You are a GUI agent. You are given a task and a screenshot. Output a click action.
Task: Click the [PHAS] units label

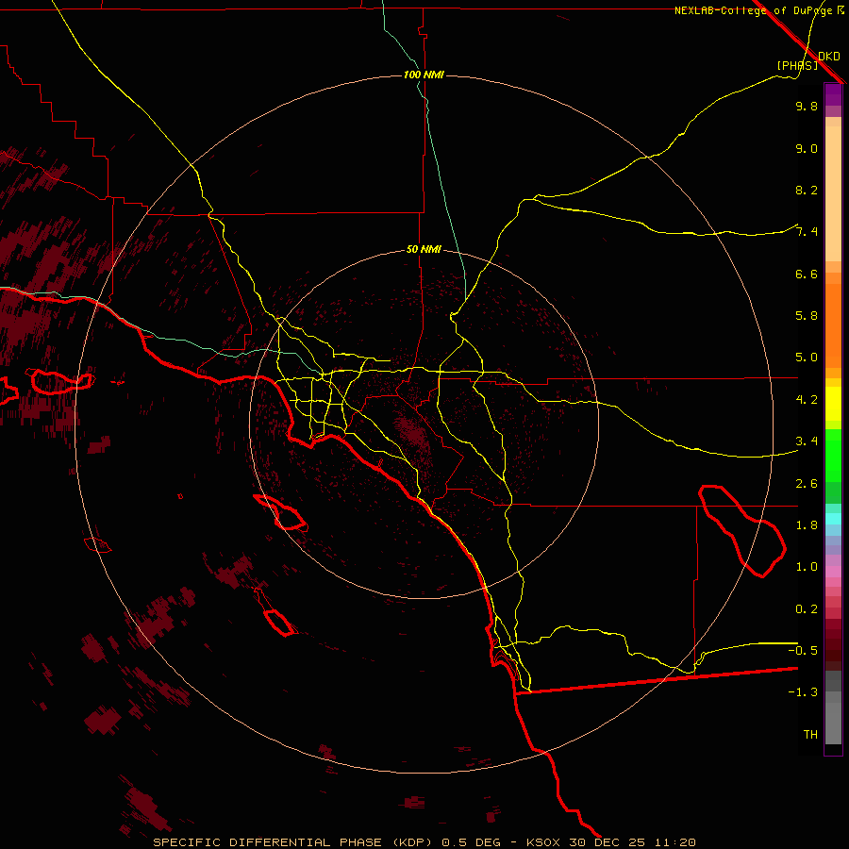pyautogui.click(x=797, y=65)
